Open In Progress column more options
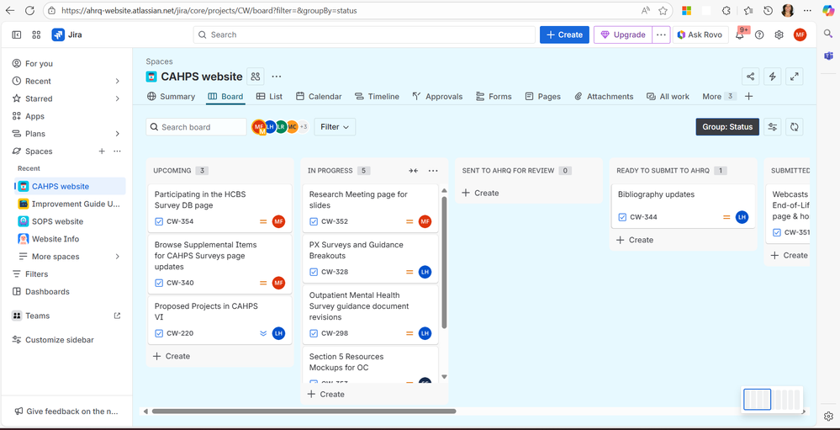840x430 pixels. pyautogui.click(x=433, y=171)
